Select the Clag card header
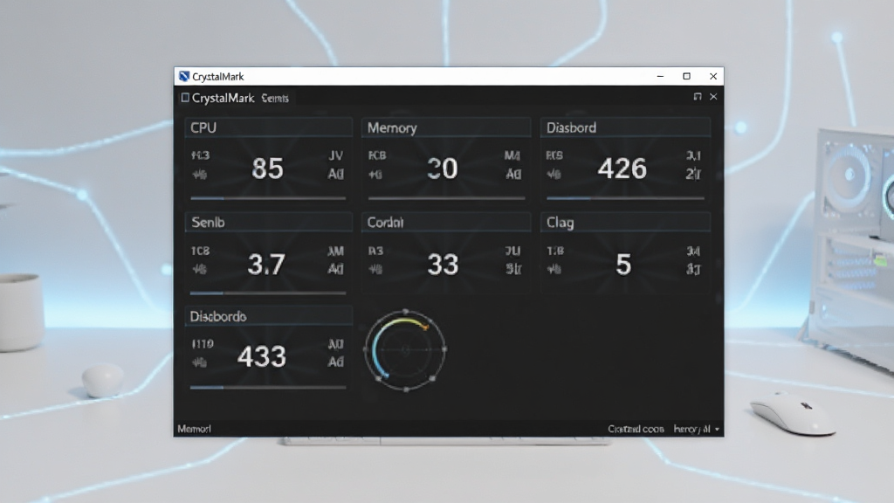 click(x=625, y=222)
